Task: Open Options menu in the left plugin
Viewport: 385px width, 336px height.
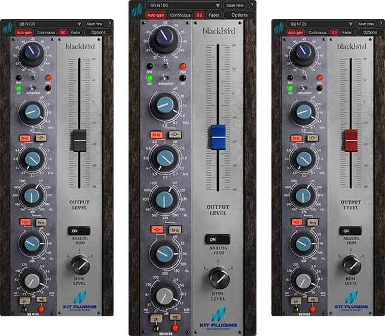Action: click(99, 32)
